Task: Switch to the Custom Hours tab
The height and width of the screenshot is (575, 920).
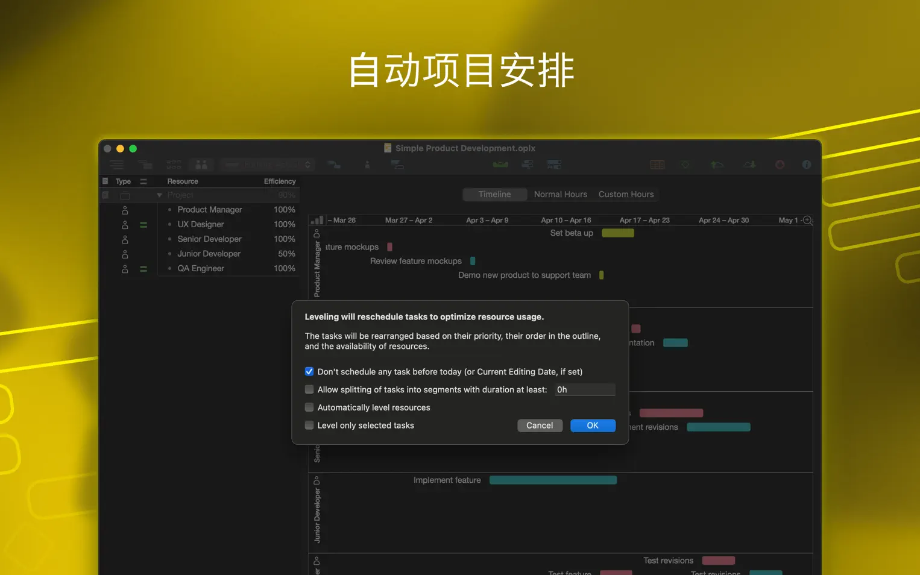Action: tap(626, 194)
